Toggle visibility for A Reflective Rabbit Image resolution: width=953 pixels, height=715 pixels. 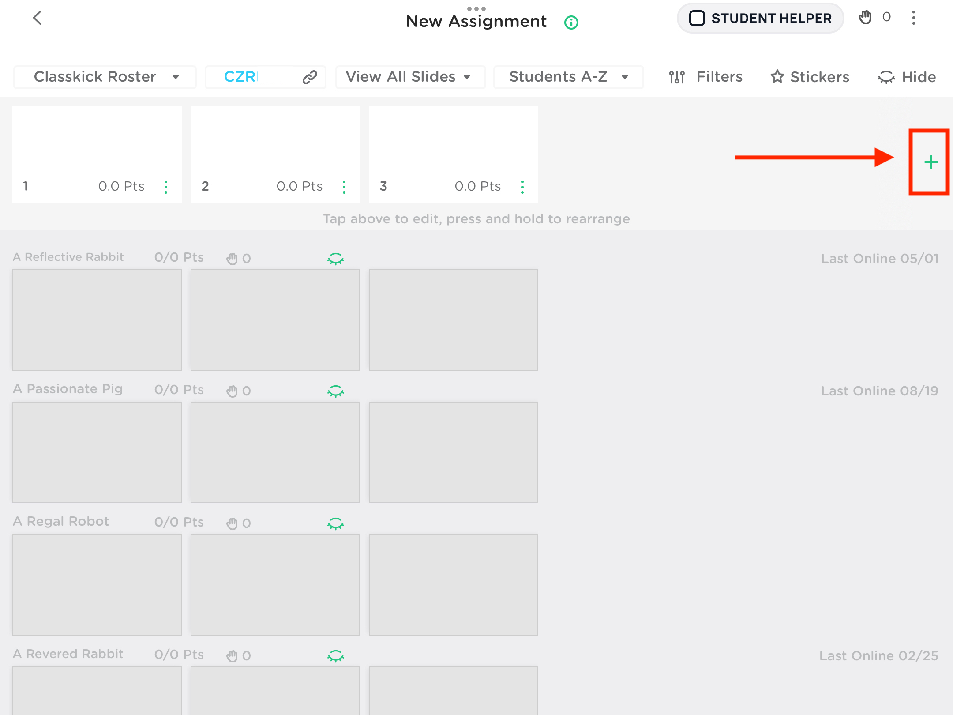336,259
